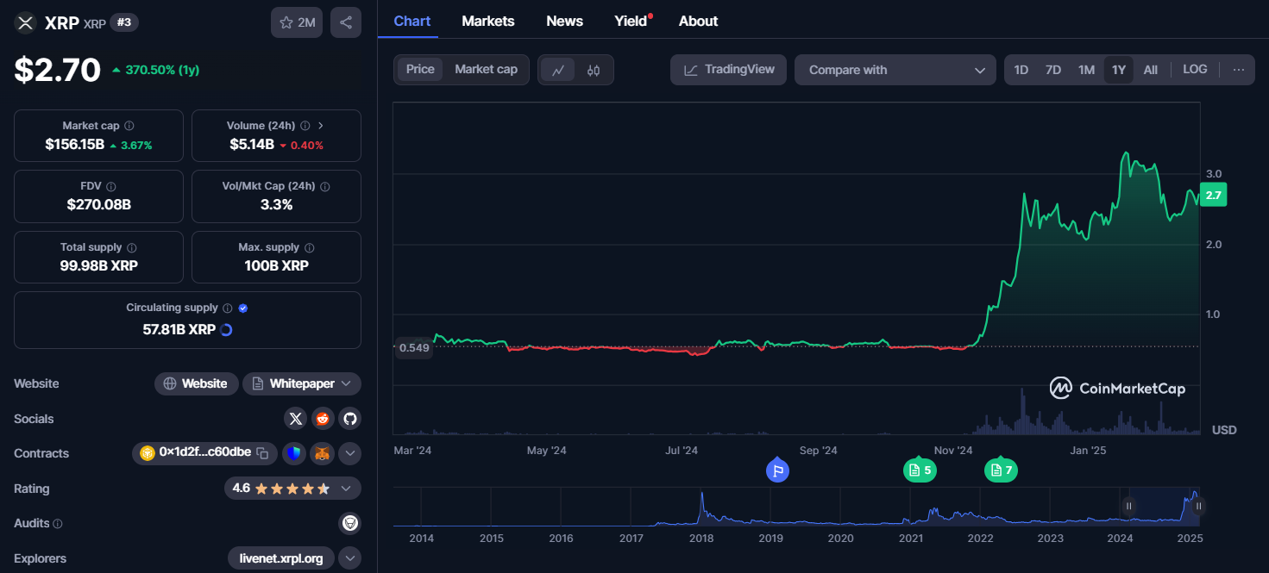This screenshot has height=573, width=1269.
Task: Switch to the About tab
Action: click(699, 21)
